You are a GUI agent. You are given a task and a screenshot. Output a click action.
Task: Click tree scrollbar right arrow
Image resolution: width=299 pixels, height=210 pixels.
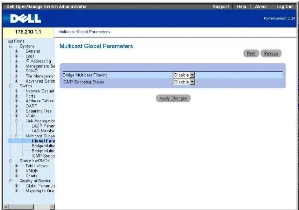(x=52, y=207)
